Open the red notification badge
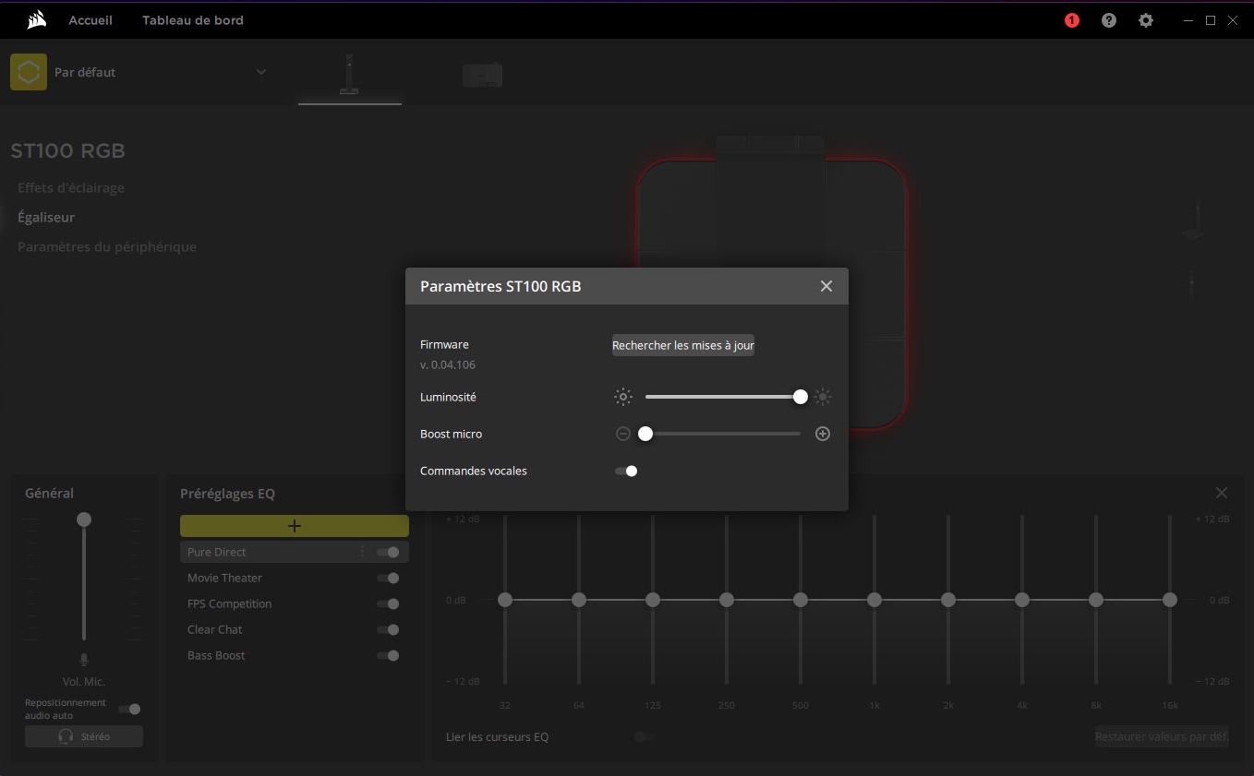This screenshot has width=1254, height=776. point(1072,20)
